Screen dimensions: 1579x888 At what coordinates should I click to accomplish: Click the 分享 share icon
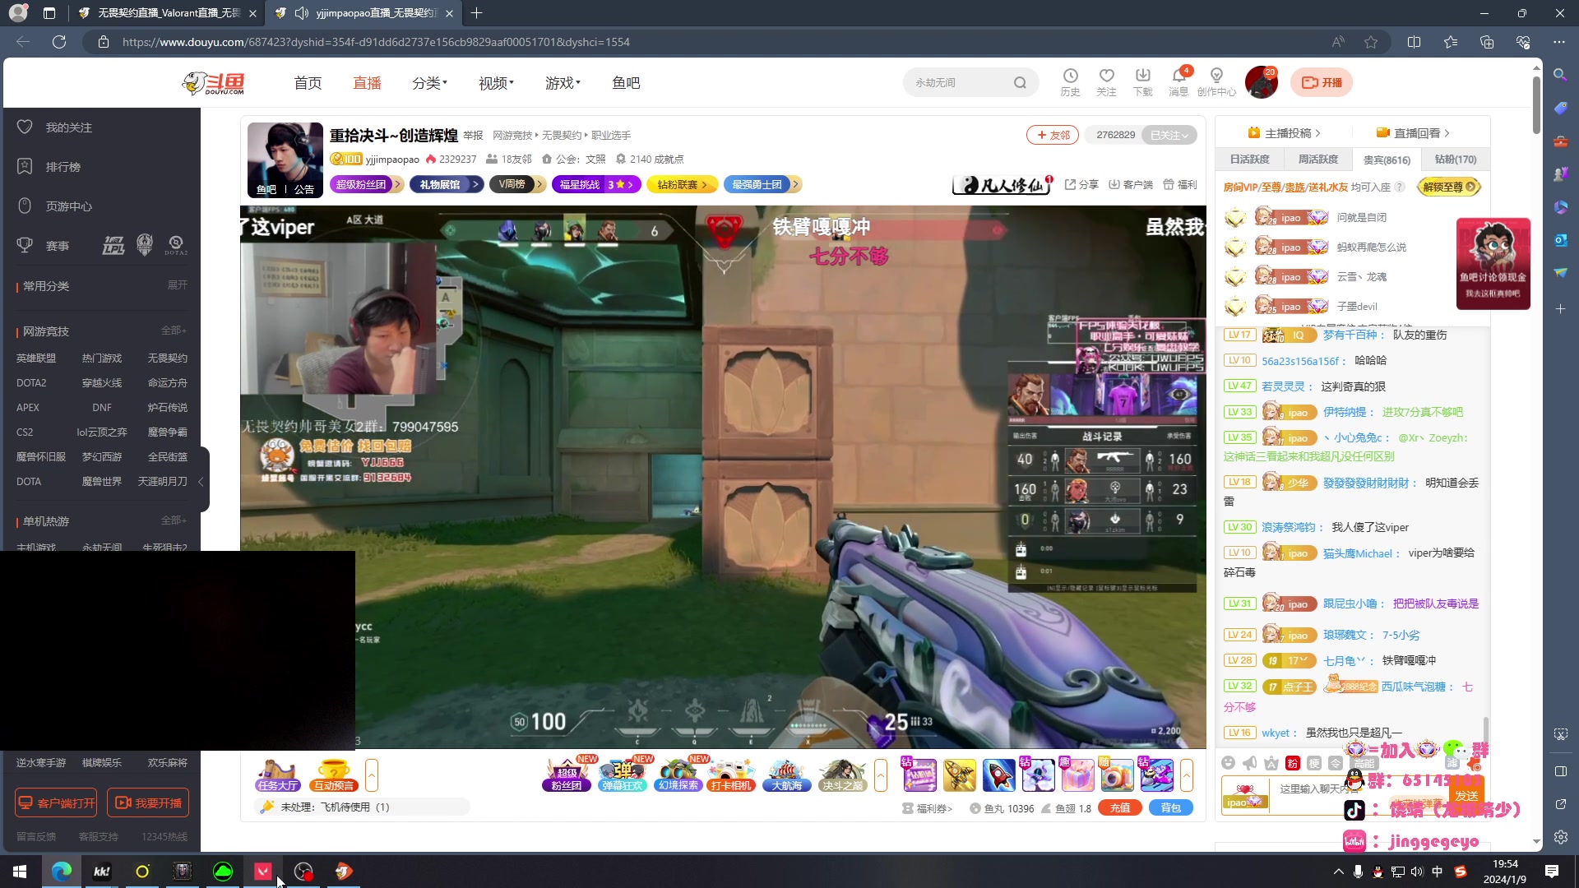point(1081,184)
